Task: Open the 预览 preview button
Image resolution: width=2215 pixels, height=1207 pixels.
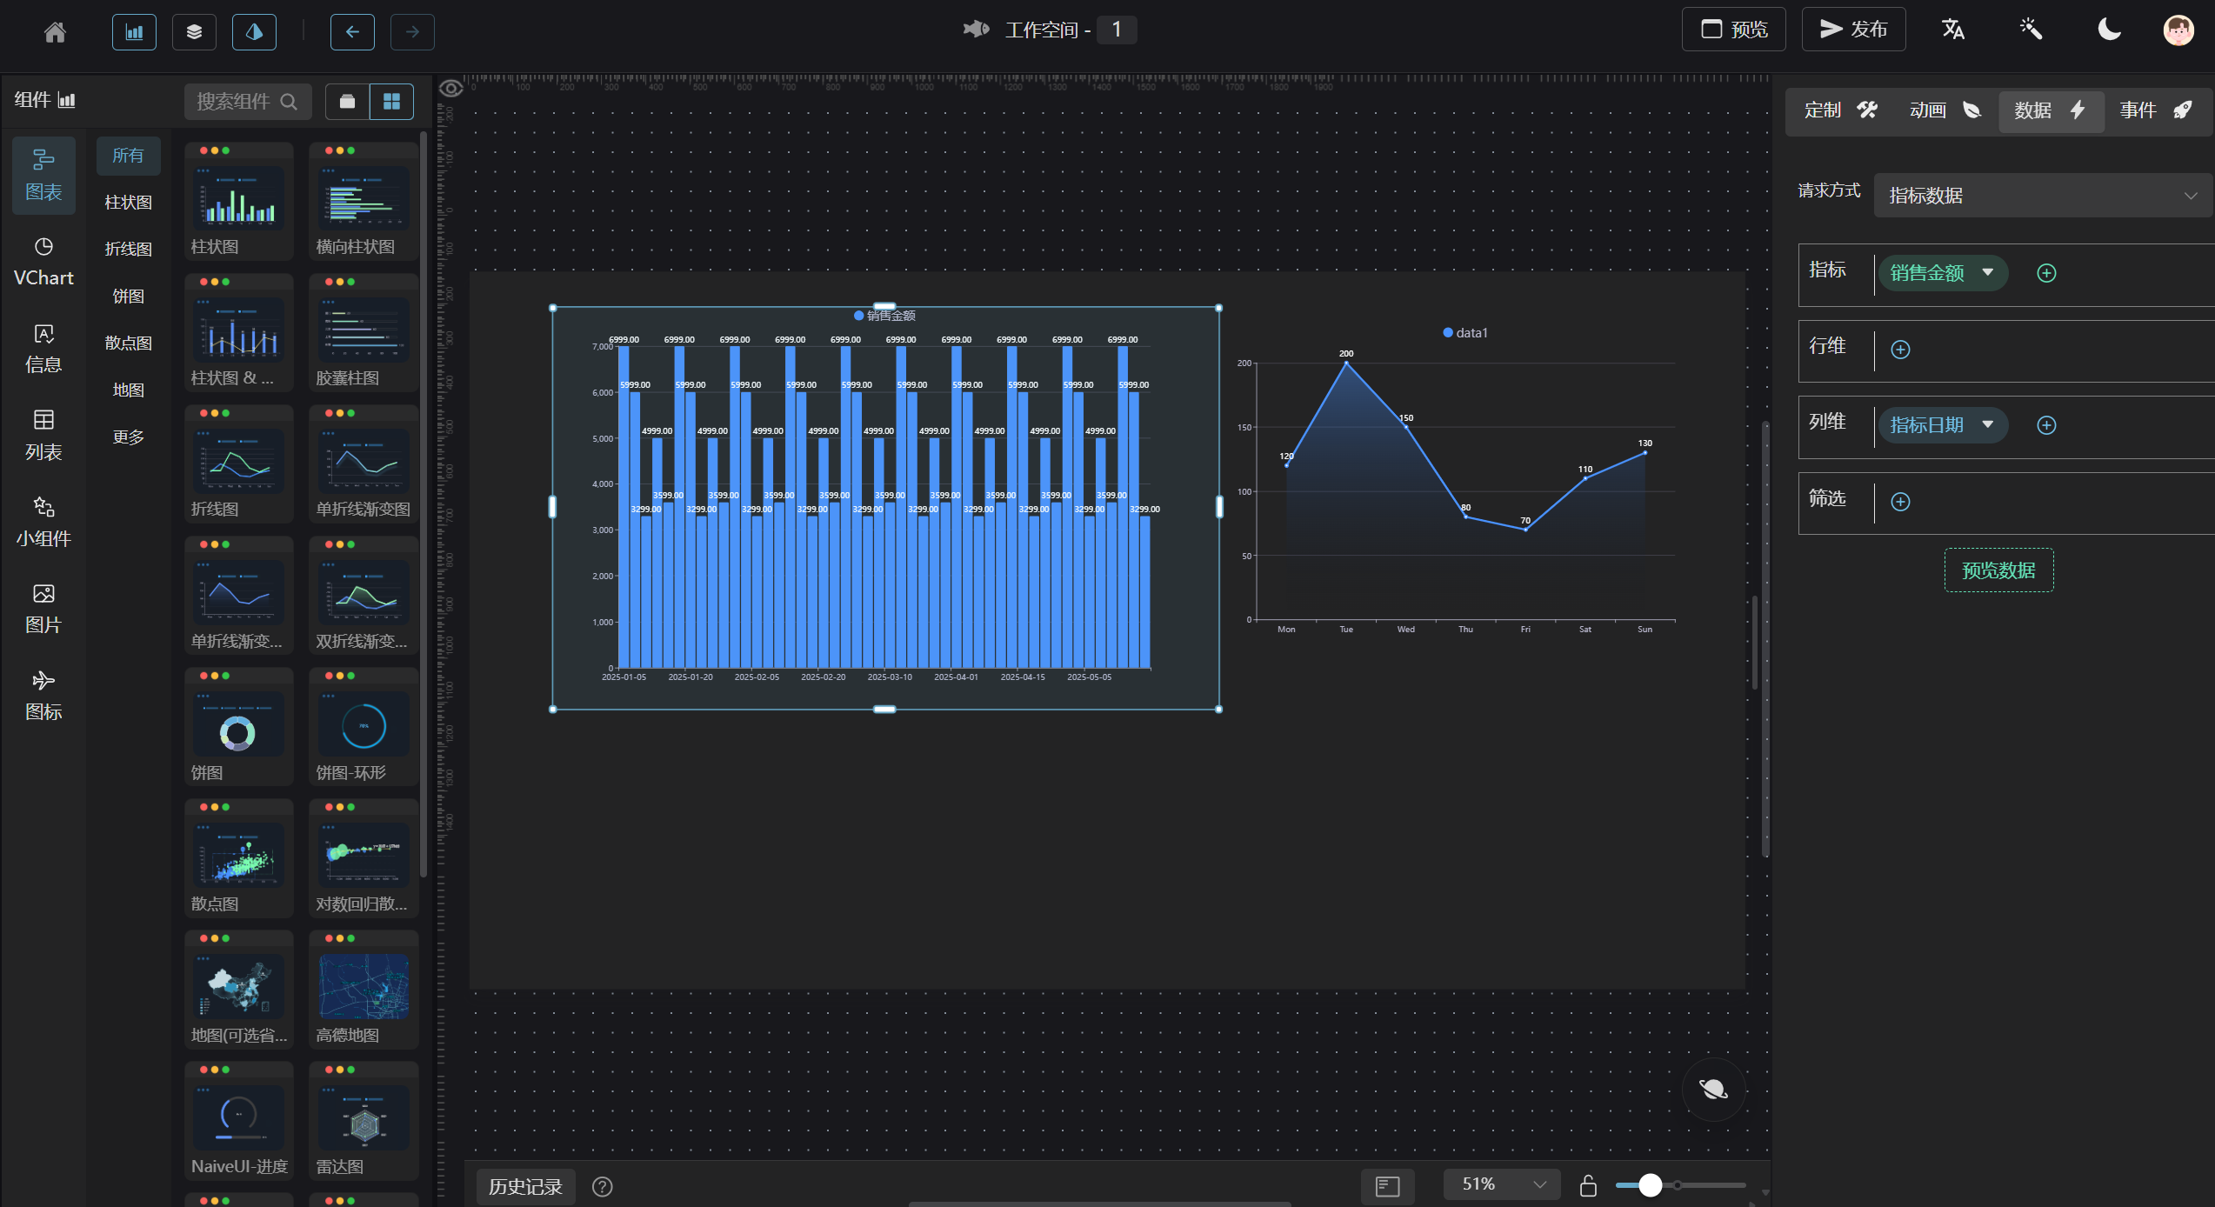Action: coord(1733,30)
